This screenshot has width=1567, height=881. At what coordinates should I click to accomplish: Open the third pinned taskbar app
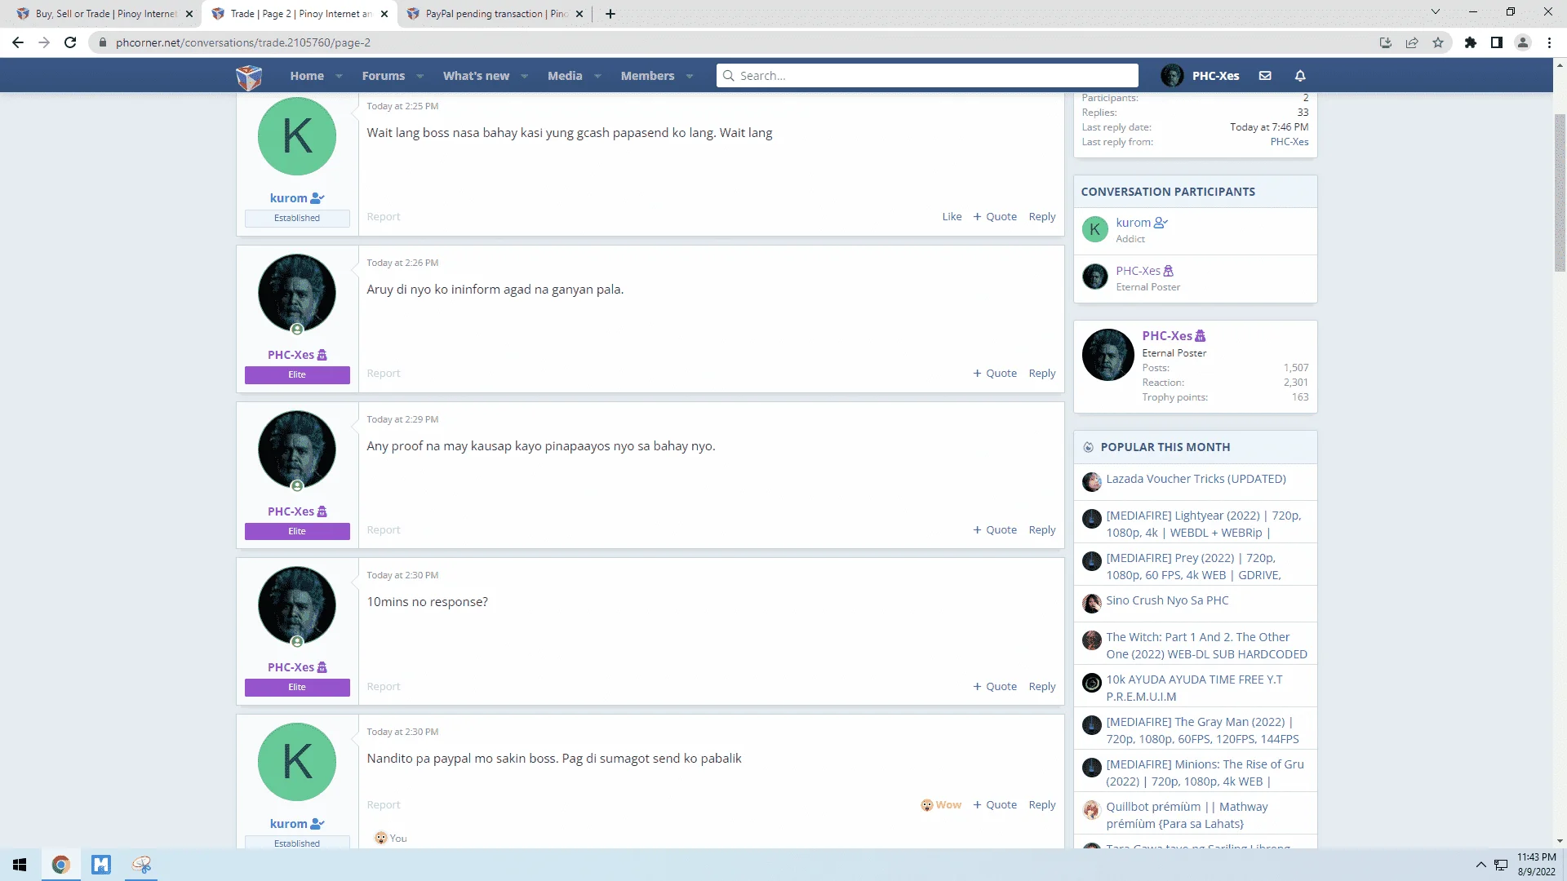141,865
